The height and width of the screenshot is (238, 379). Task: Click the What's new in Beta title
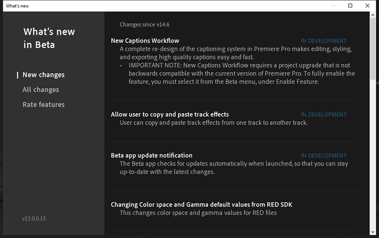tap(49, 38)
